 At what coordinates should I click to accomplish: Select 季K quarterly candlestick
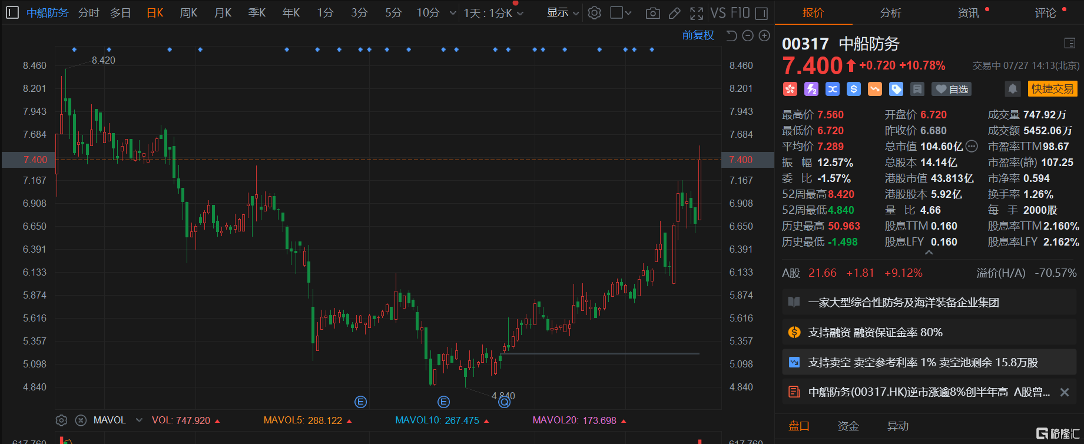coord(257,13)
